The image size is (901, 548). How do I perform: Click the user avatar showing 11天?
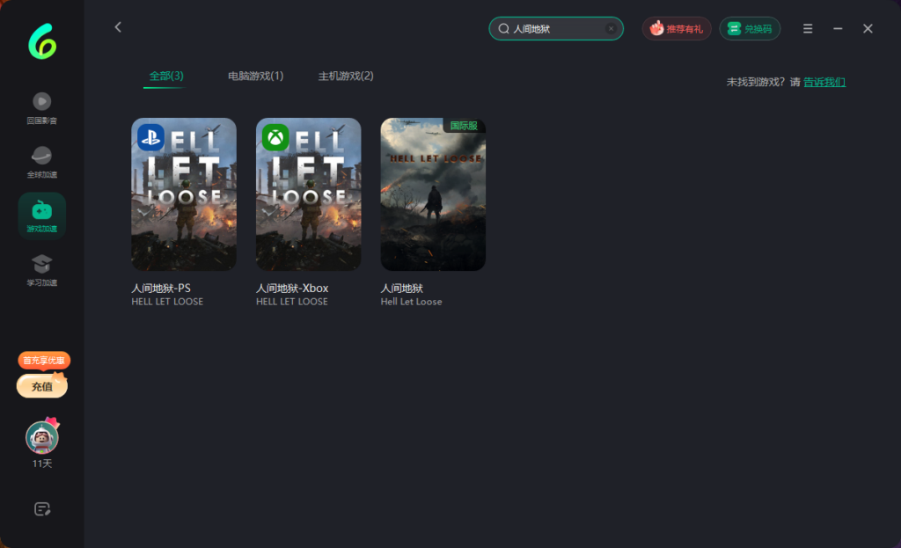pyautogui.click(x=41, y=437)
